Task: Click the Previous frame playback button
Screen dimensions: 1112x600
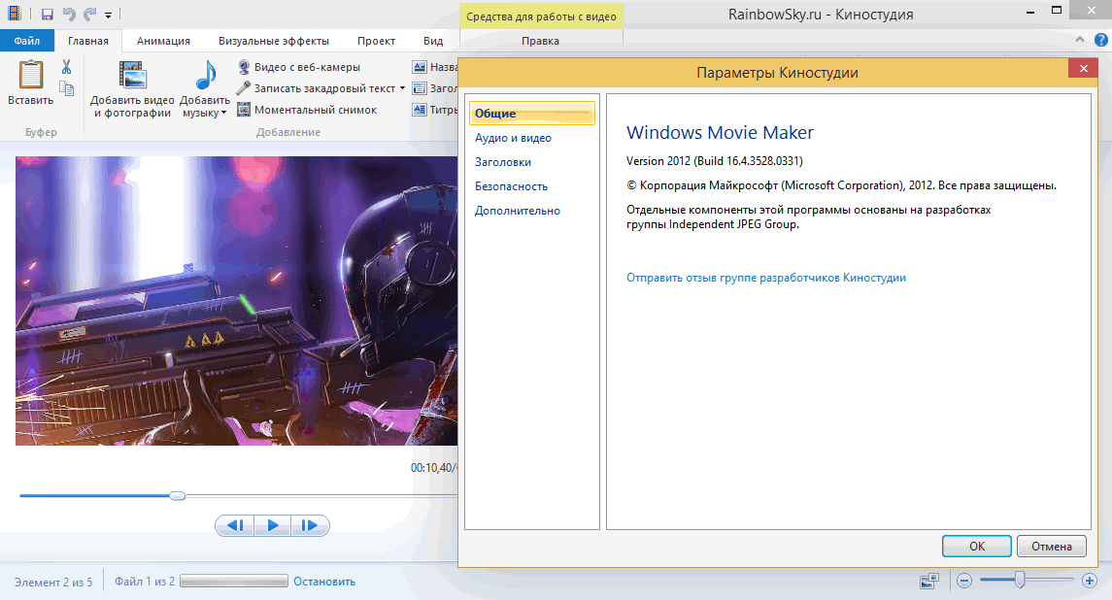Action: (235, 525)
